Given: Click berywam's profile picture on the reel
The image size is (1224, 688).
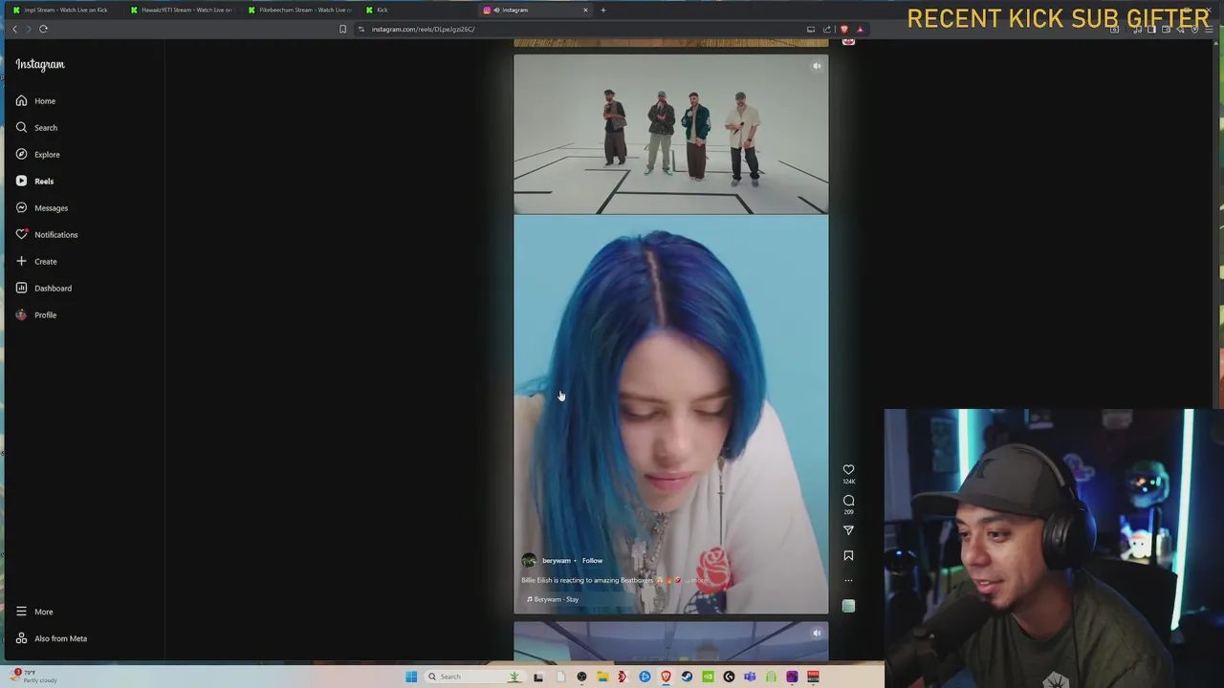Looking at the screenshot, I should point(529,561).
